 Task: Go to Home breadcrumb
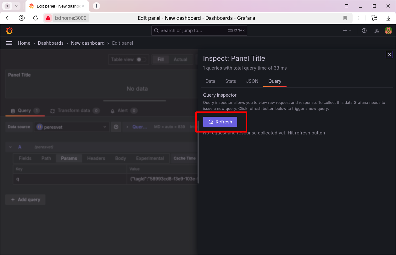[24, 43]
